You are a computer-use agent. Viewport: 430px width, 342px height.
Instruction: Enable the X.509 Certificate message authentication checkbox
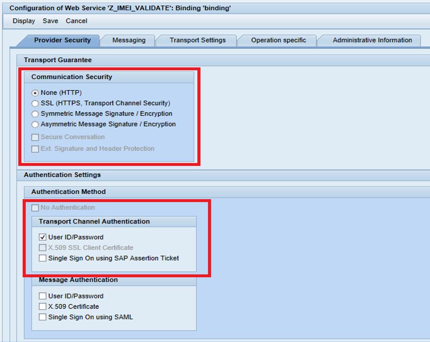coord(42,306)
